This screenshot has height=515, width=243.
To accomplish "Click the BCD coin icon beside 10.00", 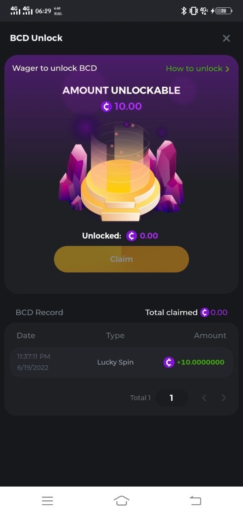I will click(x=107, y=106).
